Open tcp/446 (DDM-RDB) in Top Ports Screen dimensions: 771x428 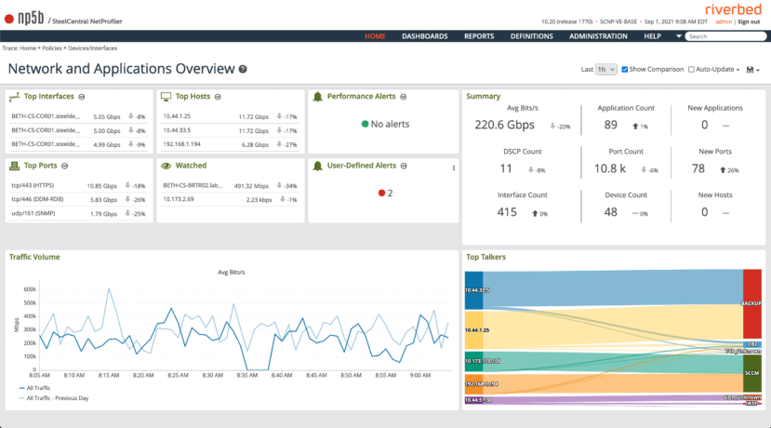[x=37, y=199]
